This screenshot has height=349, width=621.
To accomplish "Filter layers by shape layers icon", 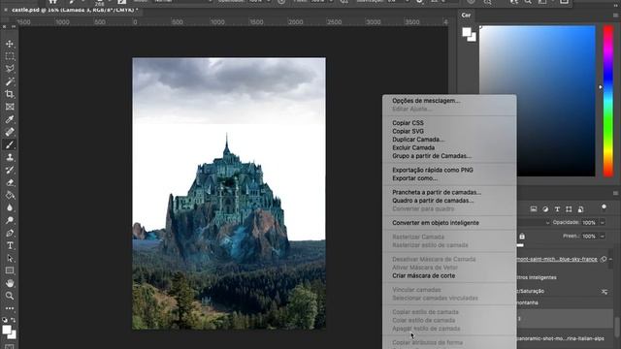I will (x=569, y=209).
